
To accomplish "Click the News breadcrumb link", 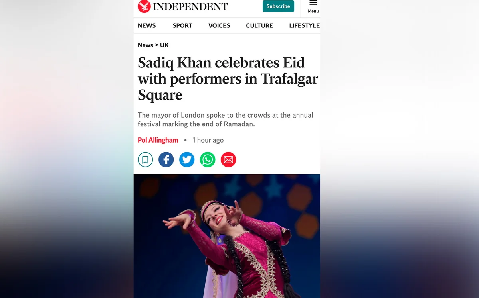I will pos(145,45).
